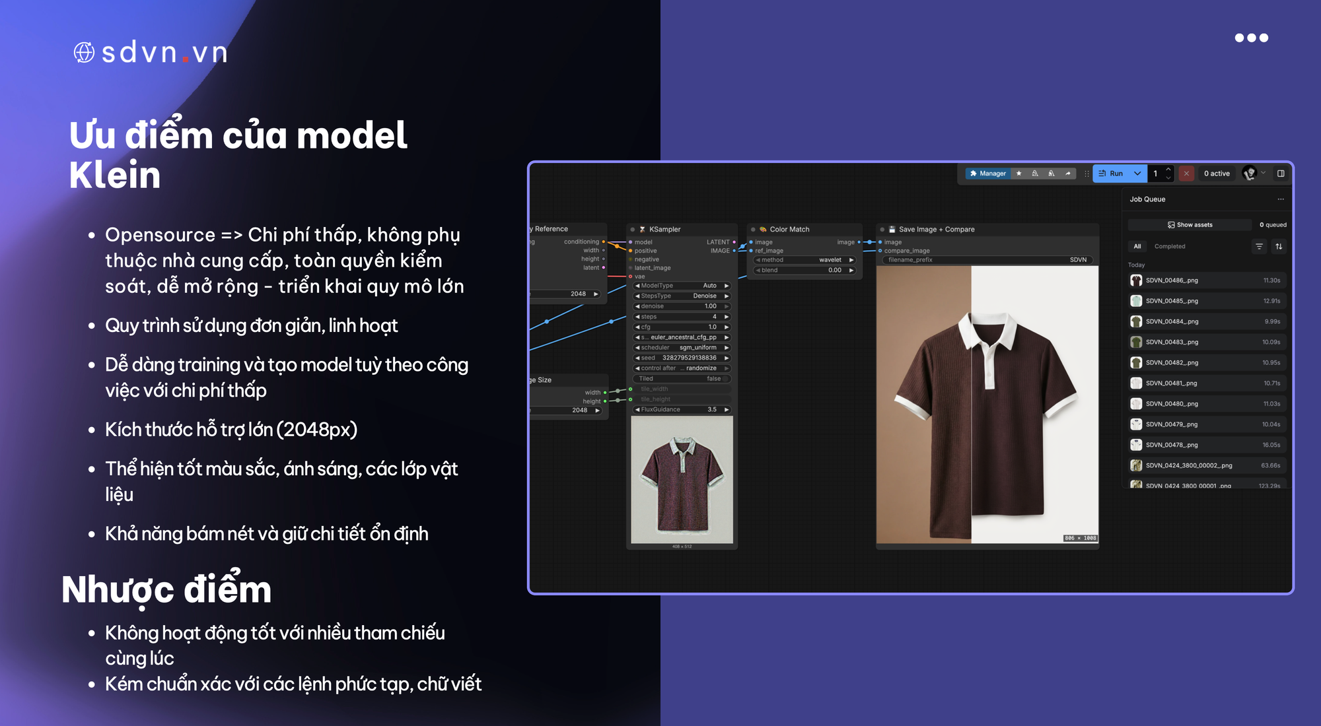Toggle the side panel layout icon
Viewport: 1321px width, 726px height.
[x=1281, y=174]
